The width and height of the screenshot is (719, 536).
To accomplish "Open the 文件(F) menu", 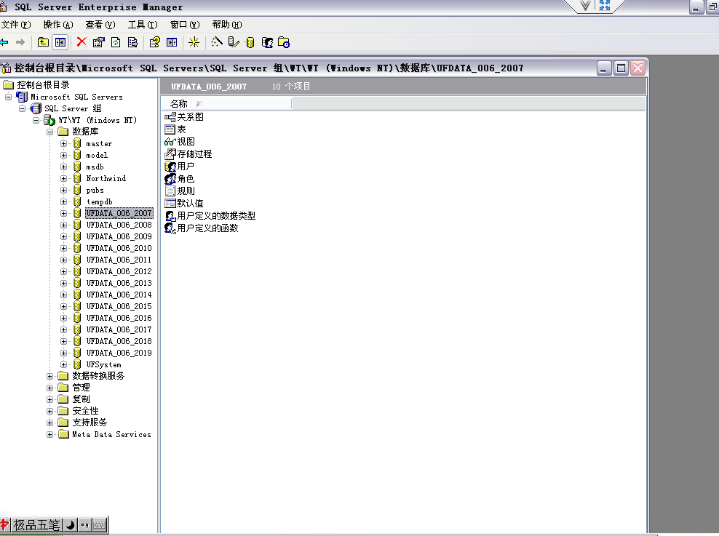I will pos(16,25).
